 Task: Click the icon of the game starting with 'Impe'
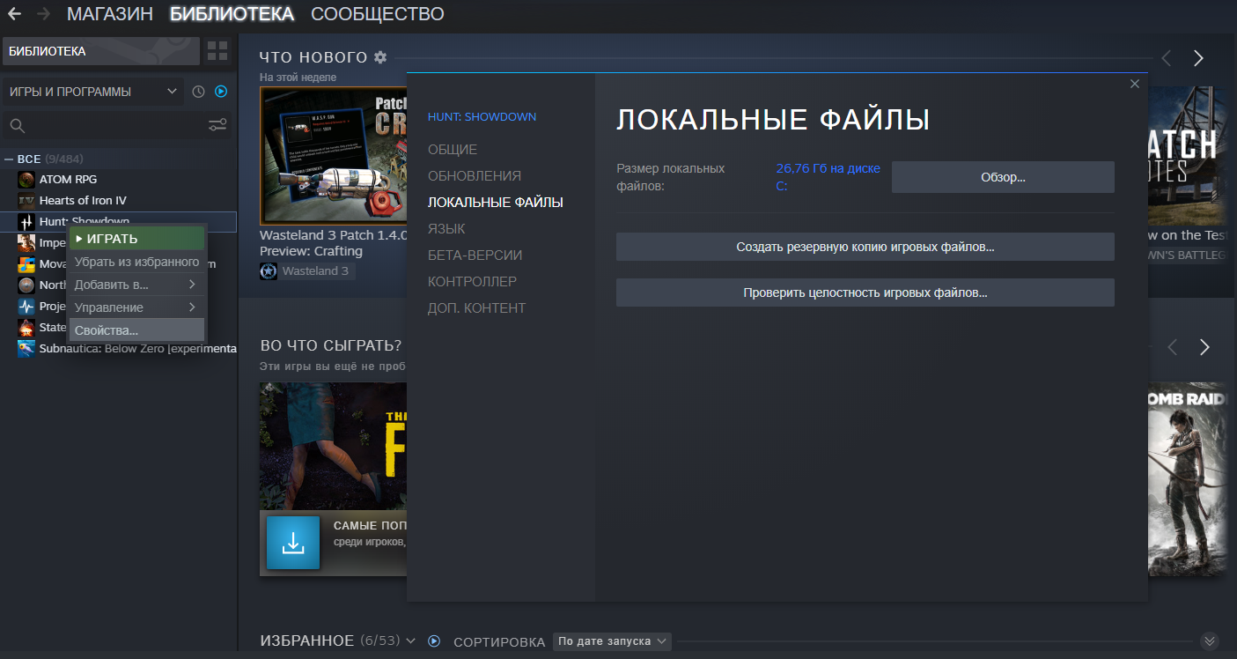tap(26, 242)
